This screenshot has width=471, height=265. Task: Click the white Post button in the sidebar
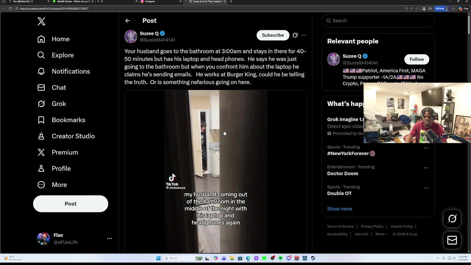(71, 204)
